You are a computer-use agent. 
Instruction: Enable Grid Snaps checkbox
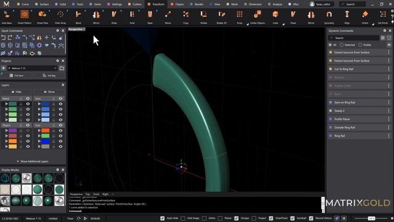tap(183, 218)
